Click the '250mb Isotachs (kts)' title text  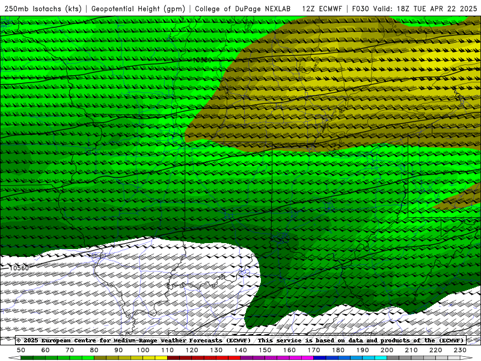(43, 9)
